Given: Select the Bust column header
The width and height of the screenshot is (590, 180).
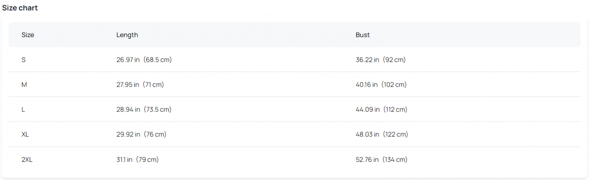Looking at the screenshot, I should click(x=362, y=35).
